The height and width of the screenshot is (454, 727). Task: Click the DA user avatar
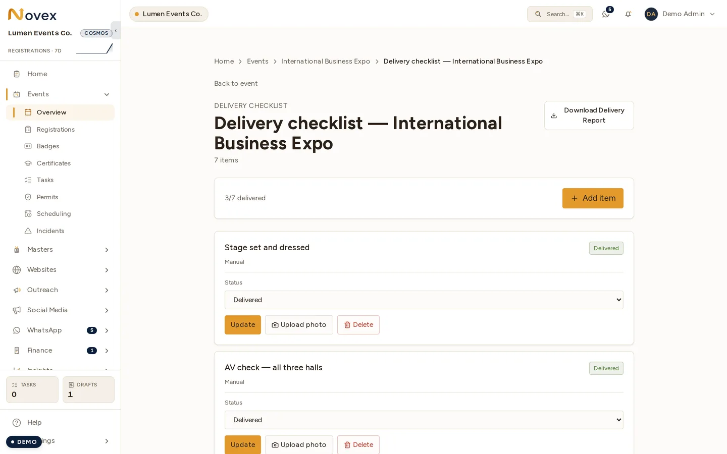(651, 14)
